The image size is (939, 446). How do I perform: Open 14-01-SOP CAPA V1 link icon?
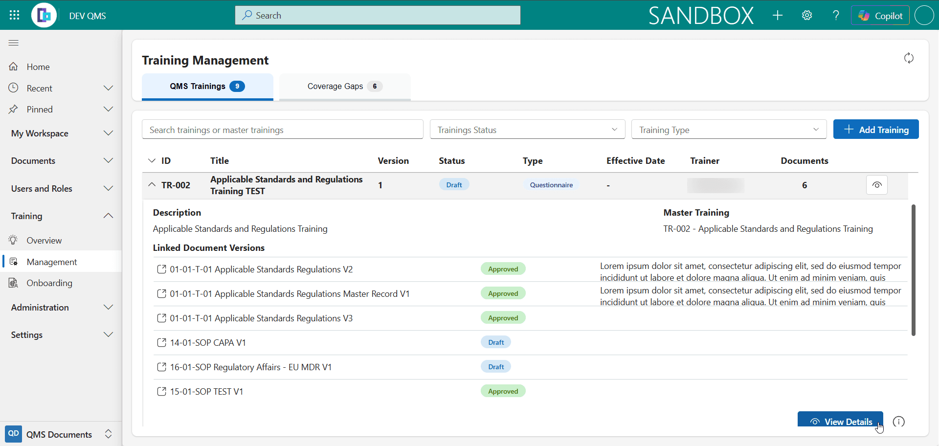(x=161, y=343)
